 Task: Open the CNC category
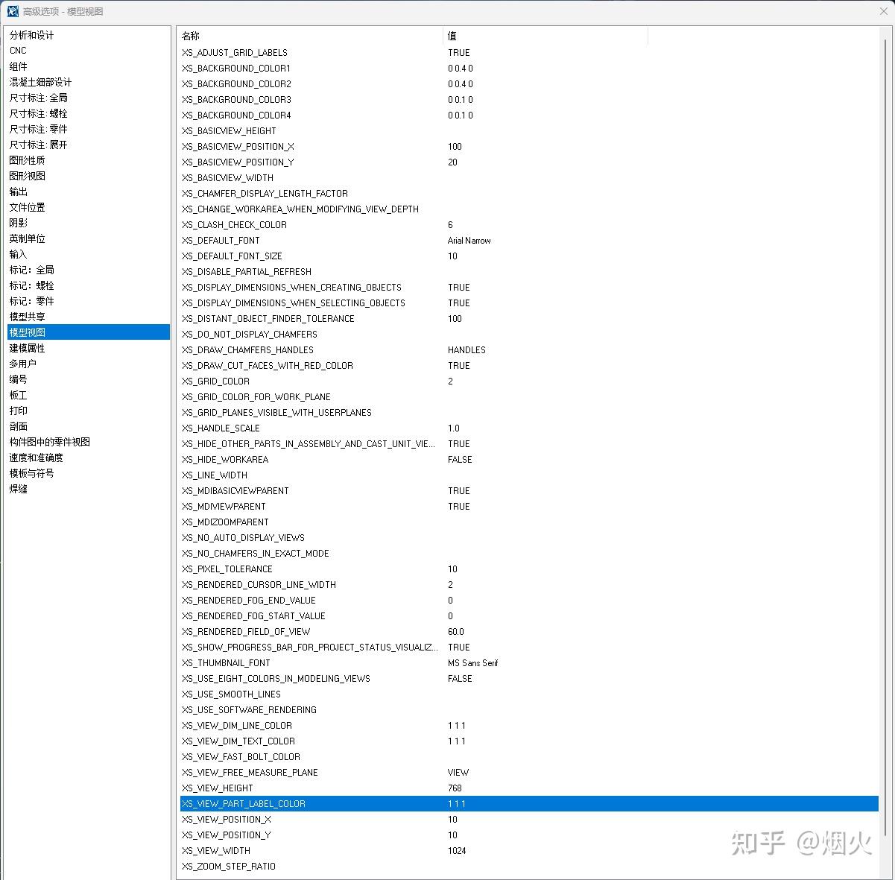(18, 51)
